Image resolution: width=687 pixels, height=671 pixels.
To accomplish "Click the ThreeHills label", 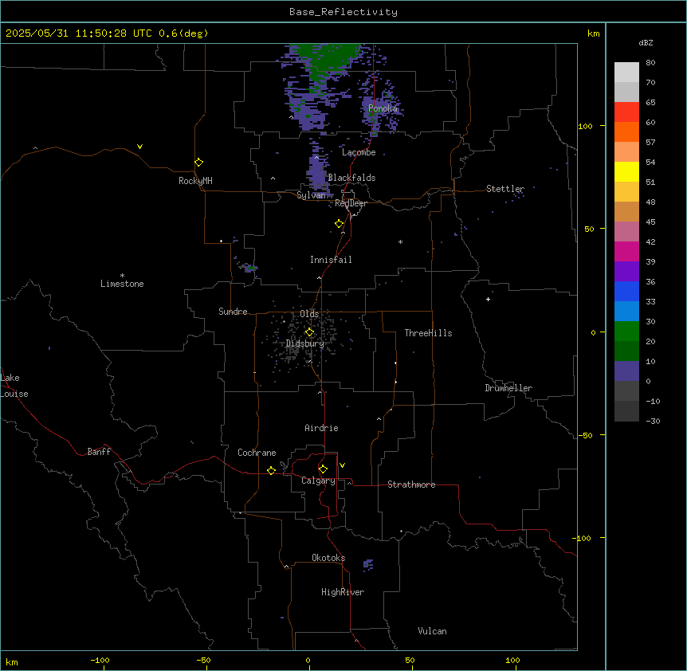I will coord(428,333).
